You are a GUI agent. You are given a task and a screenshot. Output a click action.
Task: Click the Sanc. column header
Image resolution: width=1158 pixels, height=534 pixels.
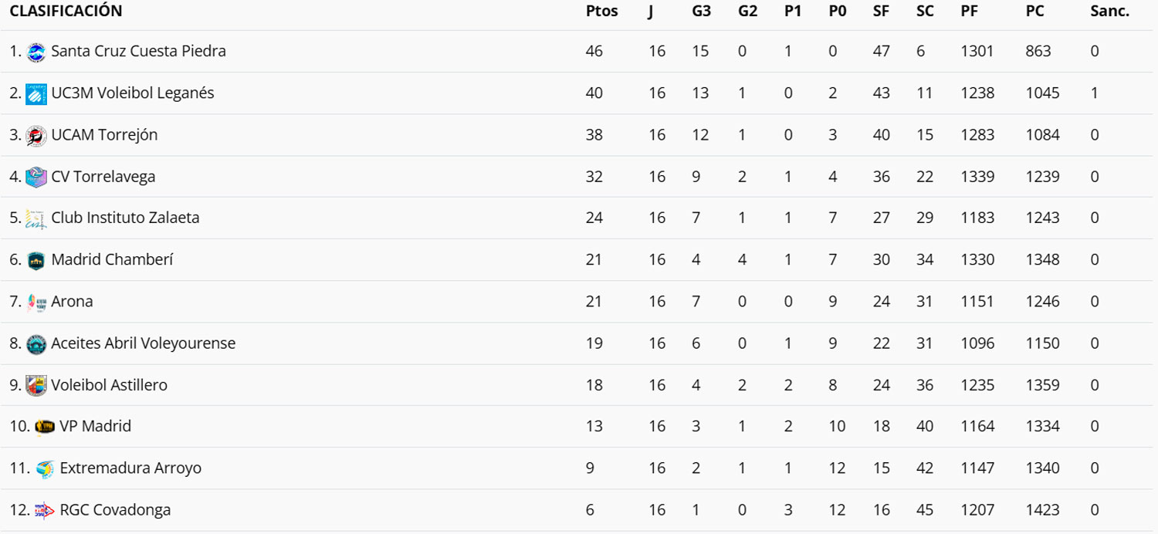pyautogui.click(x=1109, y=12)
